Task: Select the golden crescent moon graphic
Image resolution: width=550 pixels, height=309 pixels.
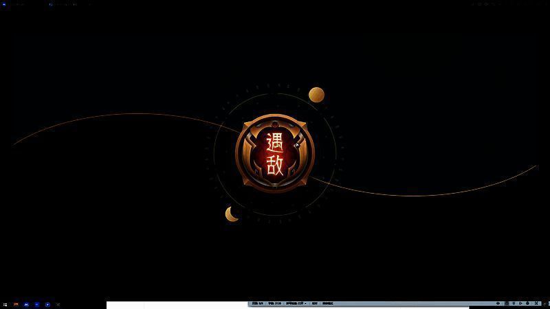Action: (x=232, y=214)
